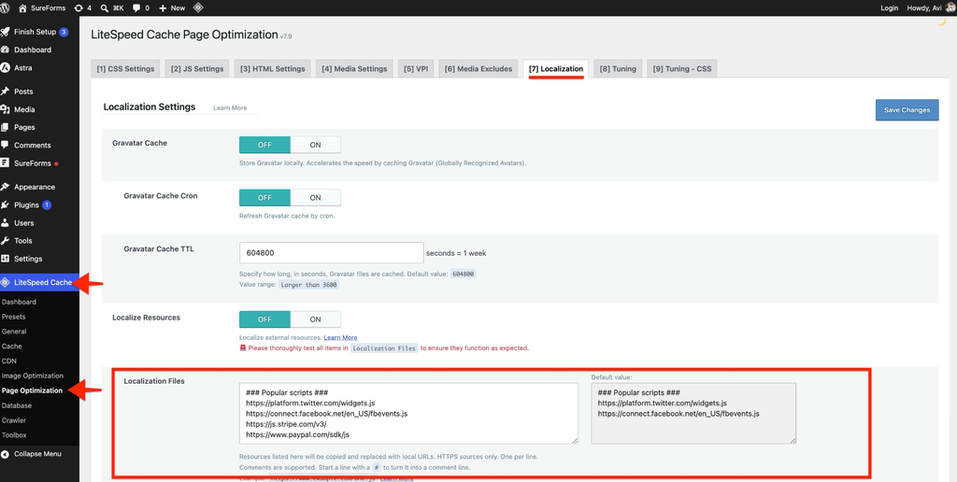This screenshot has width=957, height=482.
Task: Click the Plugins plug icon
Action: (x=6, y=205)
